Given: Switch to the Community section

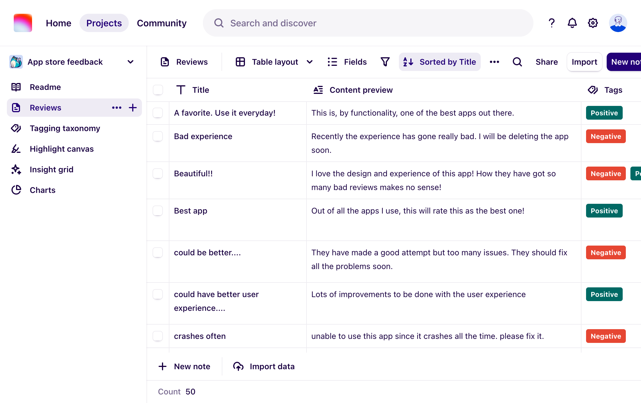Looking at the screenshot, I should (x=162, y=23).
